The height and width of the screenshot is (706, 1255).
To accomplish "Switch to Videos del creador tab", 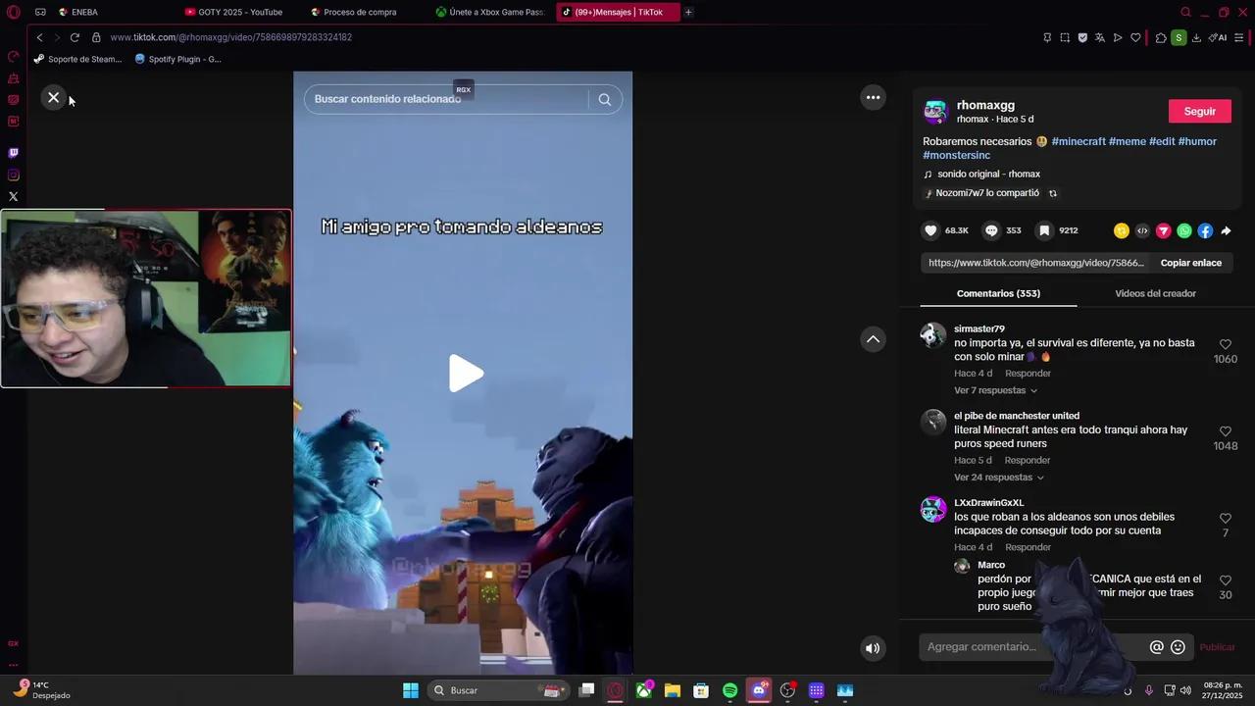I will tap(1155, 293).
